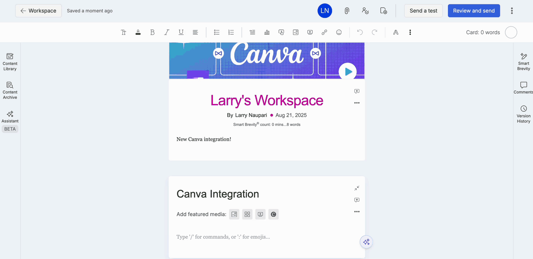Click the Canva icon in featured media
The width and height of the screenshot is (533, 259).
[273, 214]
